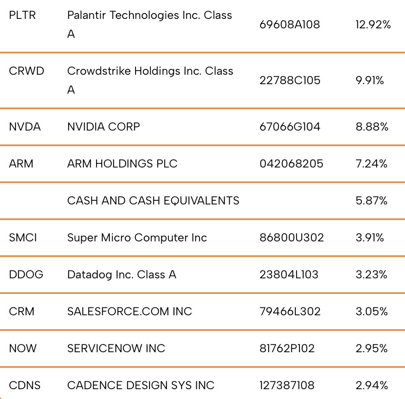
Task: Click the 8.88% weight for NVIDIA
Action: point(372,127)
